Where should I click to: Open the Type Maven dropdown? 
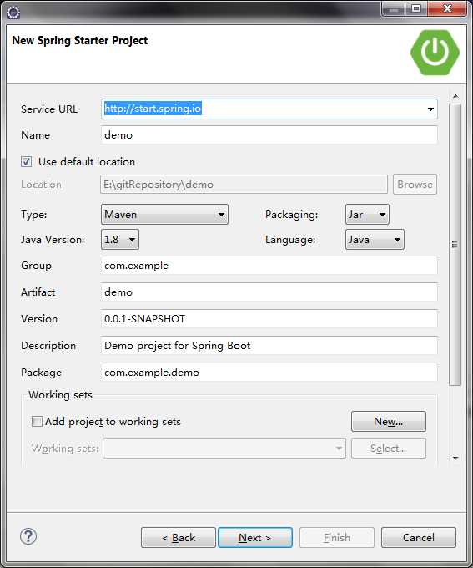coord(164,215)
